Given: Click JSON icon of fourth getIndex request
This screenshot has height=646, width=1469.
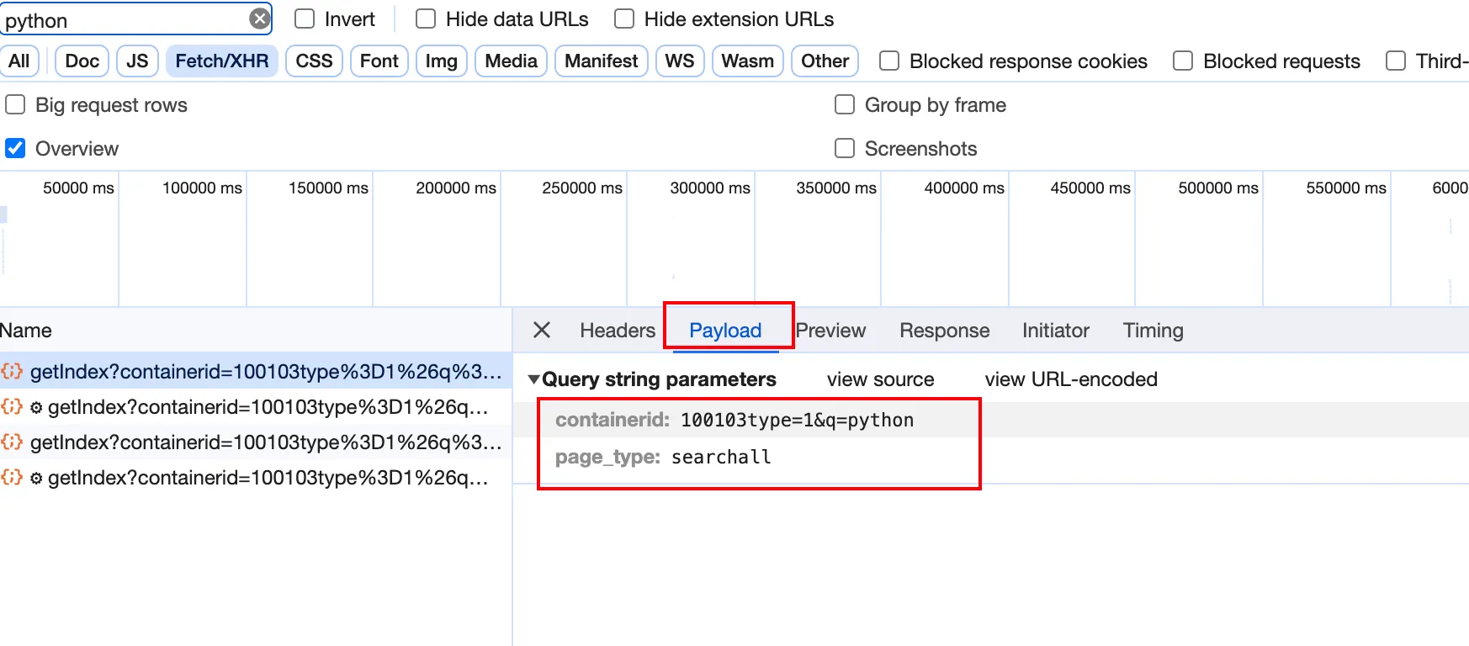Looking at the screenshot, I should [12, 477].
